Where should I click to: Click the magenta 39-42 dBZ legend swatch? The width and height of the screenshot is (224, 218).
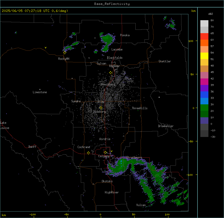coord(204,82)
